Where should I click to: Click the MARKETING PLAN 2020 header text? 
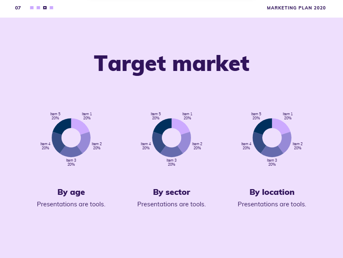pos(296,8)
